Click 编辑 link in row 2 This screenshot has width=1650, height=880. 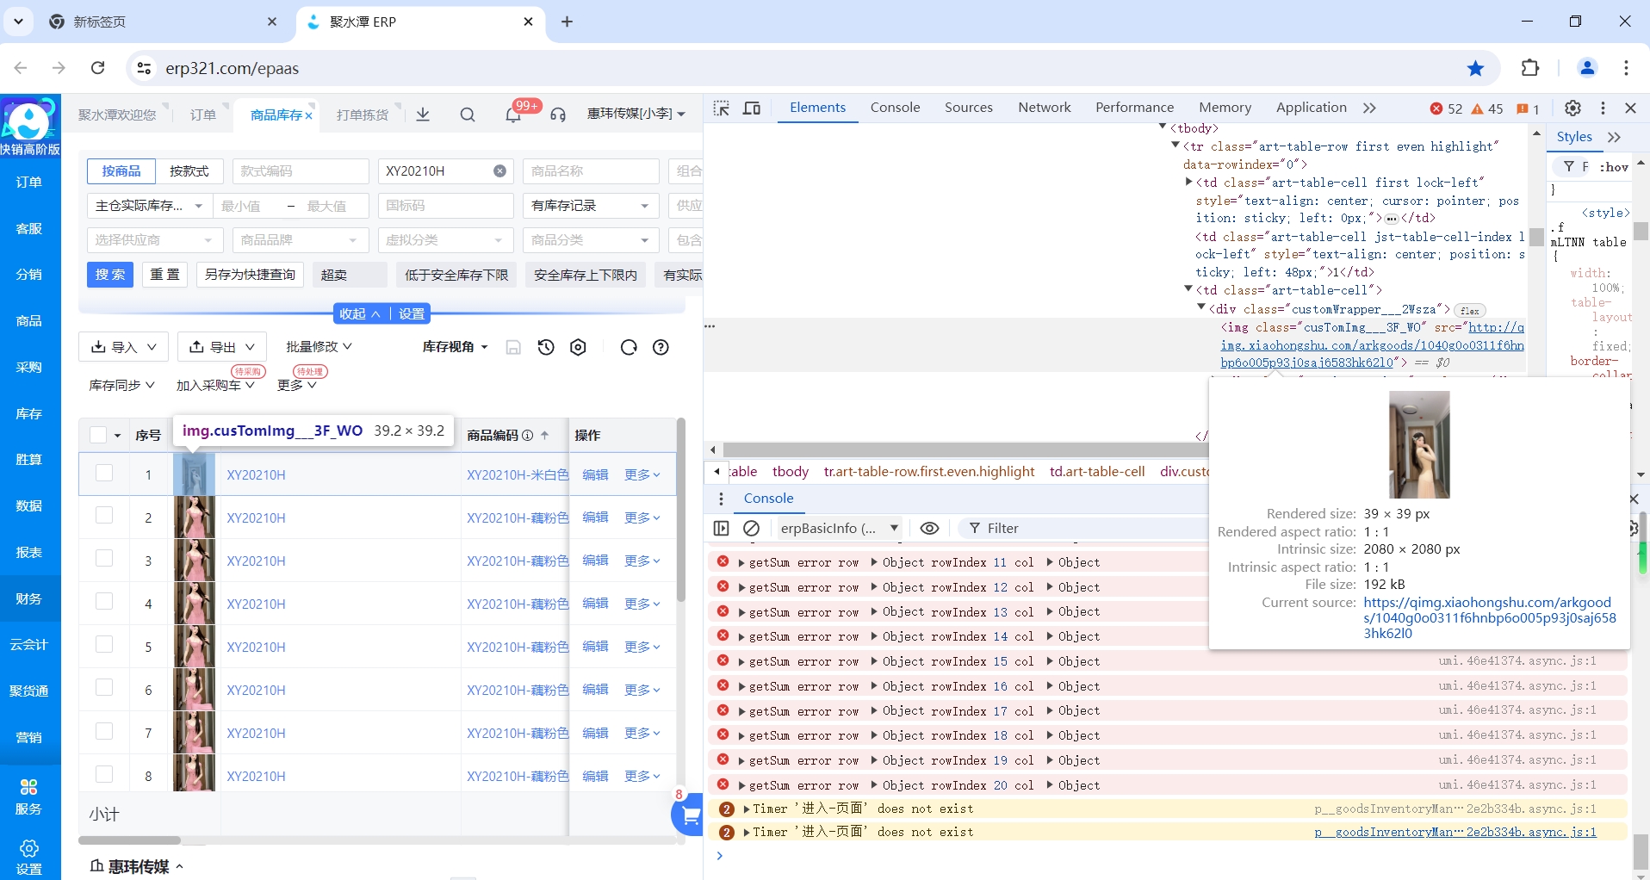[595, 517]
